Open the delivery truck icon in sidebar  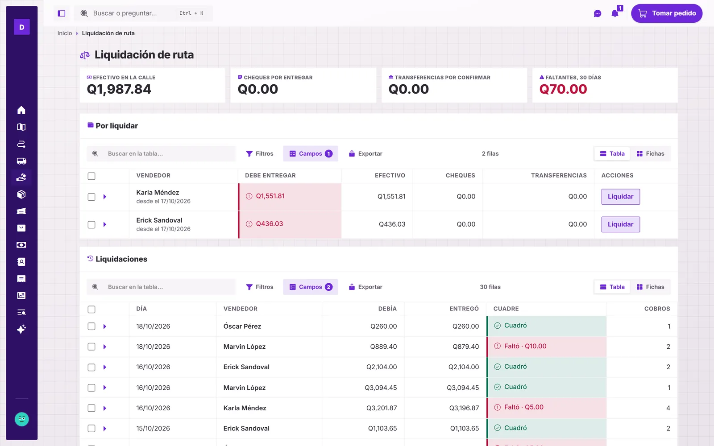[x=21, y=161]
